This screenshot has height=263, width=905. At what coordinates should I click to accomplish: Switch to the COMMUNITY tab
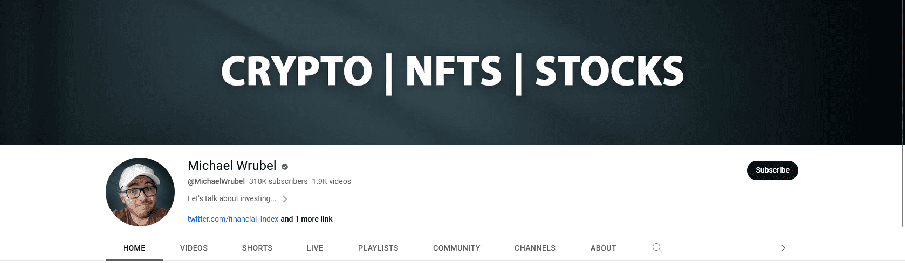456,248
